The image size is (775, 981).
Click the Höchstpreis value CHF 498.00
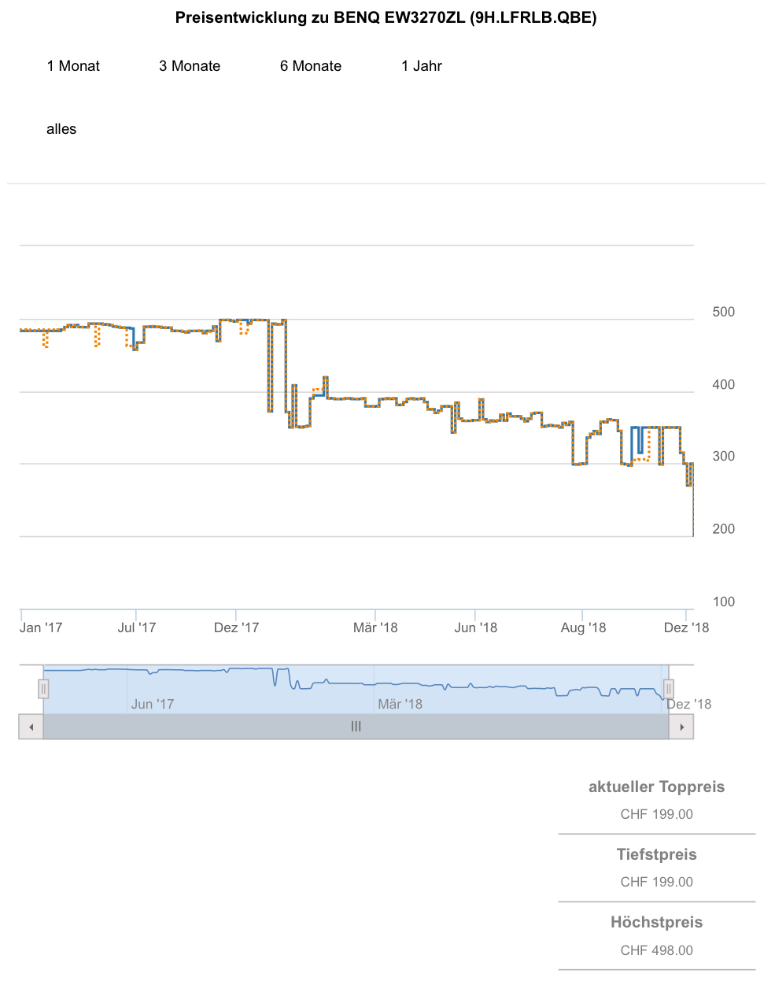pos(656,950)
